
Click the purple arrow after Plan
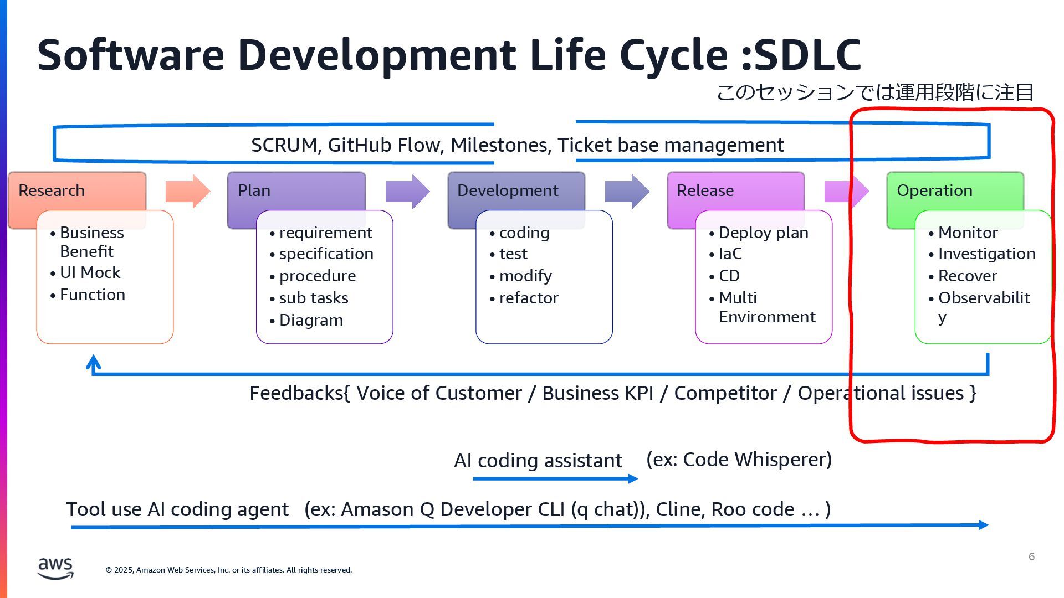pyautogui.click(x=407, y=192)
